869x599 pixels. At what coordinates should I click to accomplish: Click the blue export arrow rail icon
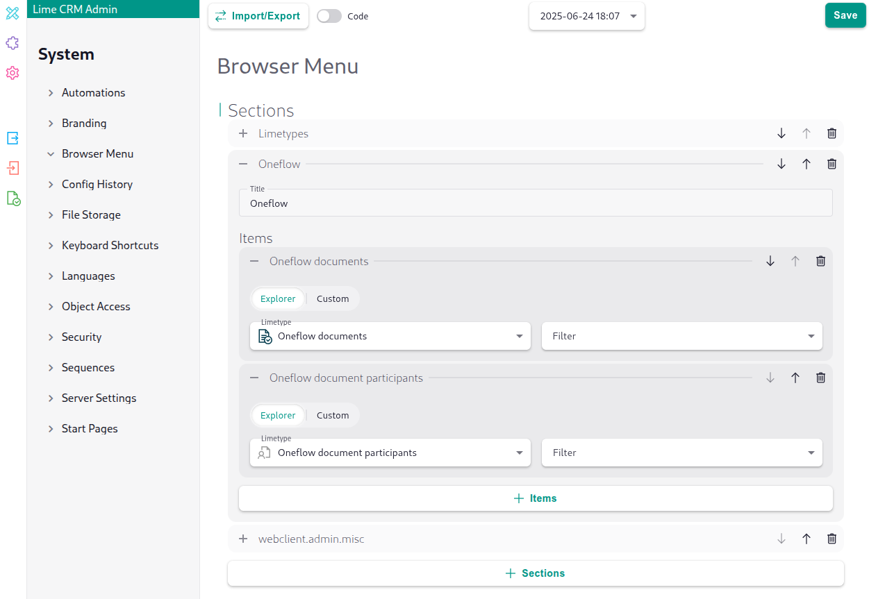coord(13,138)
